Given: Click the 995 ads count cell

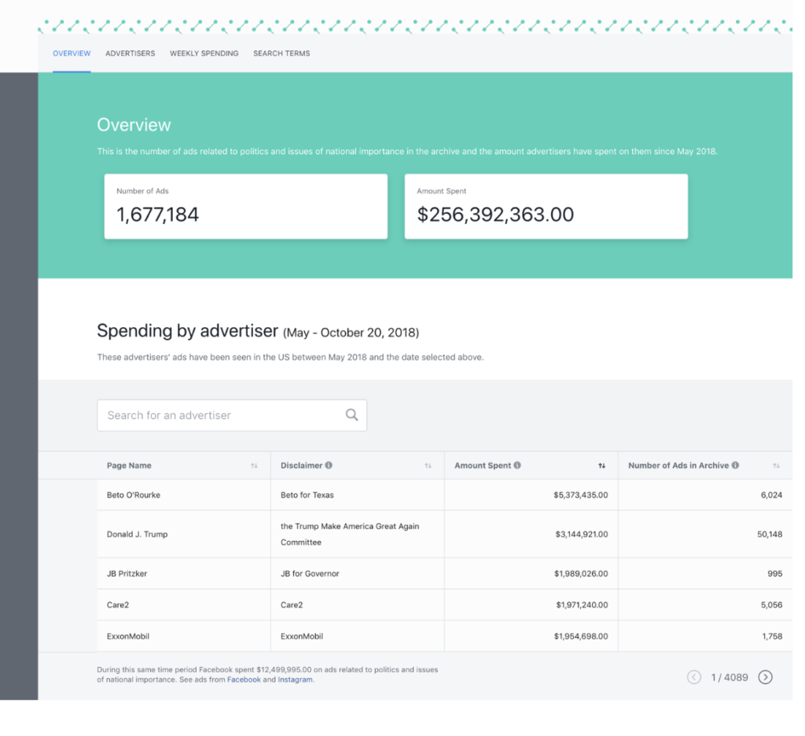Looking at the screenshot, I should coord(705,573).
